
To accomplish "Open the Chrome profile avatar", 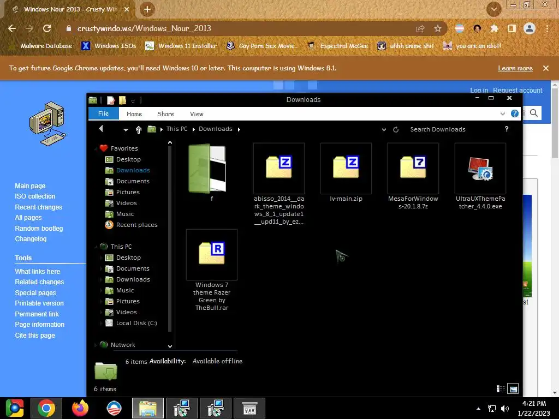I will pos(530,28).
